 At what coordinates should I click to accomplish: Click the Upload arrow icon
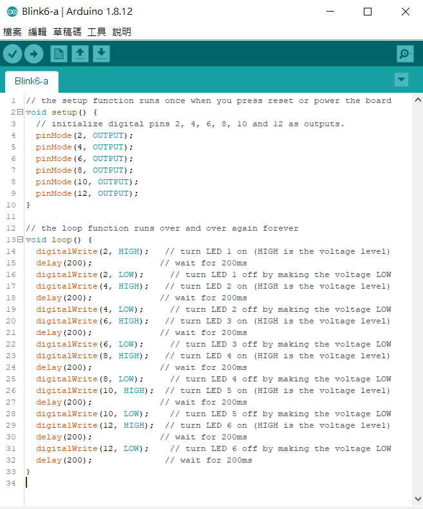coord(33,54)
